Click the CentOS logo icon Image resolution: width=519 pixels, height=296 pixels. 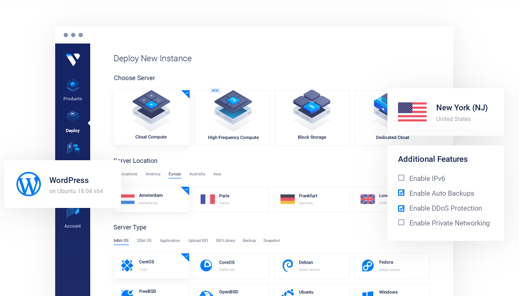pos(127,265)
